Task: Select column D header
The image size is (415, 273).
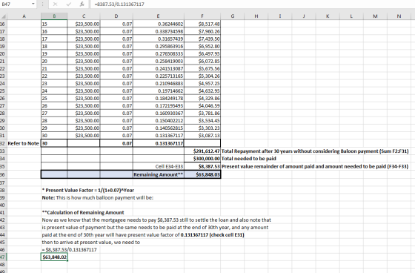Action: (116, 16)
